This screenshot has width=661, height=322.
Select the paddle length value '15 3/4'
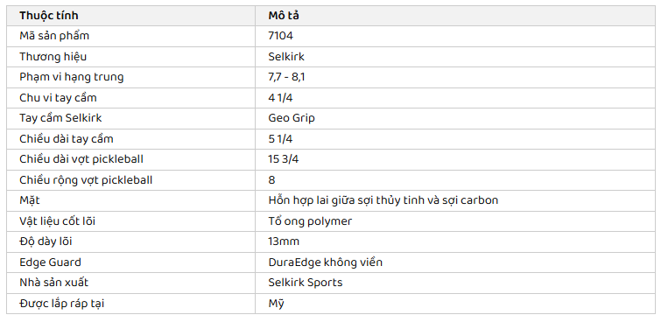[x=284, y=159]
